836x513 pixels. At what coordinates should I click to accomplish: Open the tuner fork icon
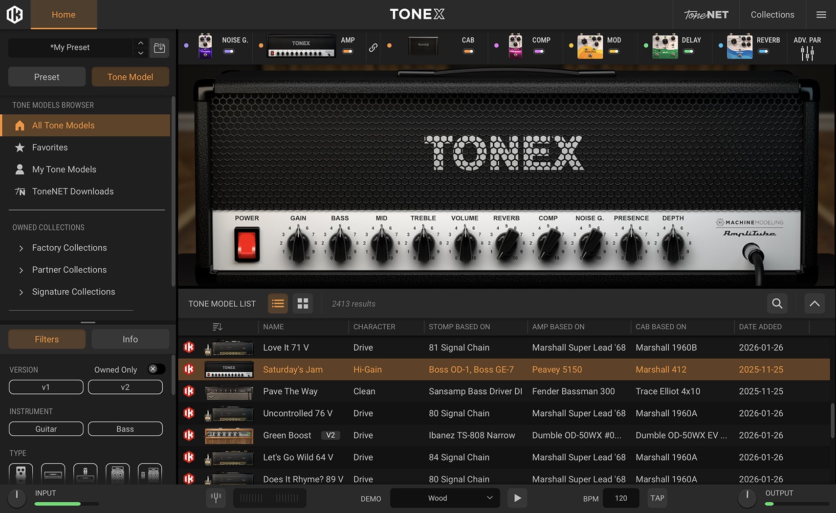[x=216, y=498]
